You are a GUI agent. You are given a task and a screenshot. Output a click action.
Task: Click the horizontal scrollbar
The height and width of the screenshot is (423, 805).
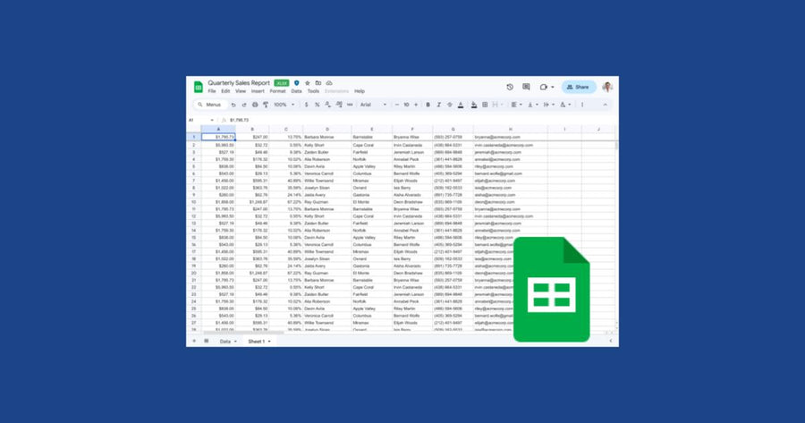(x=242, y=333)
